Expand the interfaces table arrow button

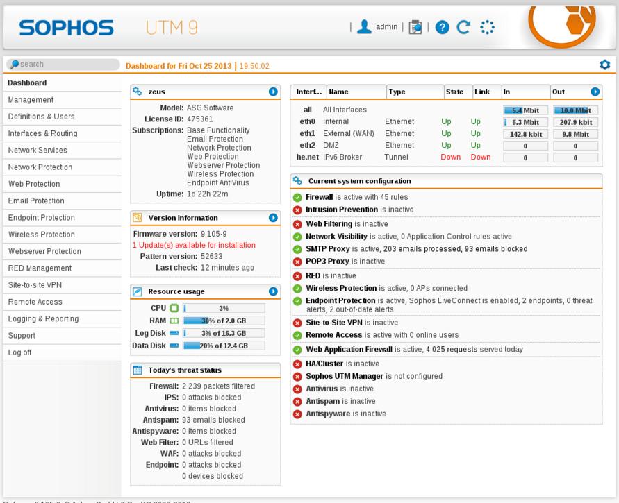595,92
